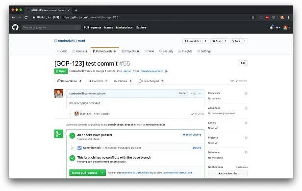The width and height of the screenshot is (302, 191).
Task: Open the Reviewers gear icon
Action: click(246, 94)
